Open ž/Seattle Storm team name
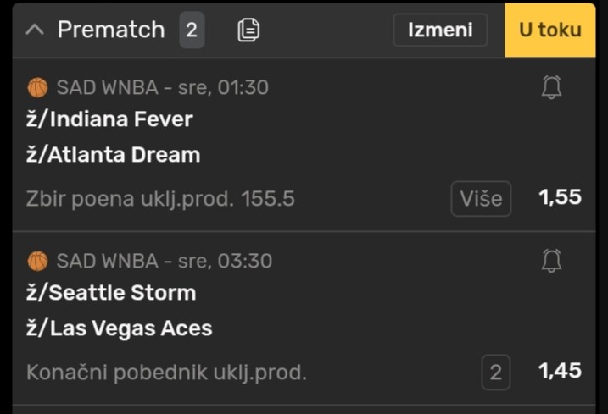608x414 pixels. point(111,292)
